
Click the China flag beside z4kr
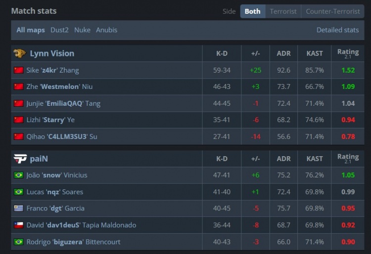pyautogui.click(x=19, y=70)
